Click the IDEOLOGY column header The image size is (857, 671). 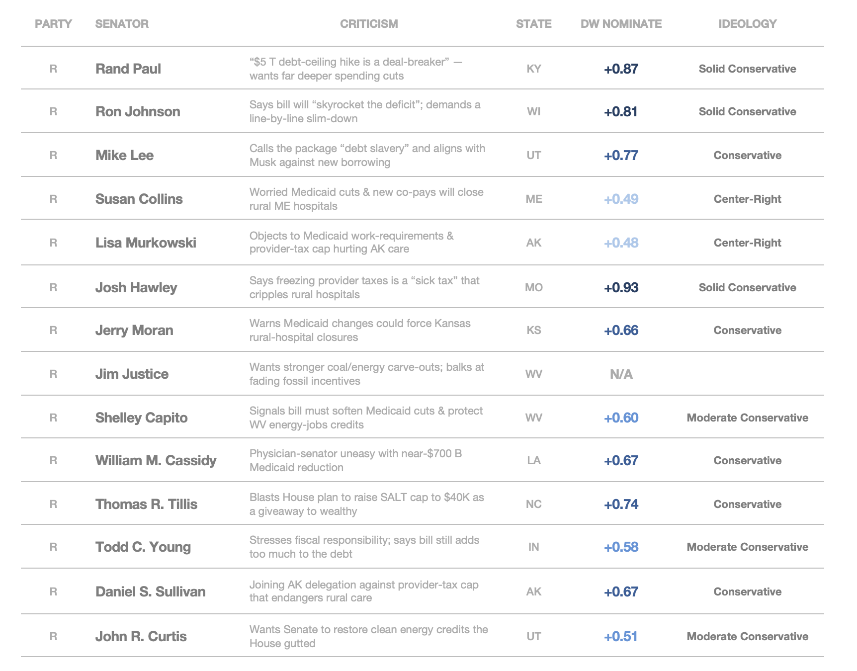pos(747,24)
